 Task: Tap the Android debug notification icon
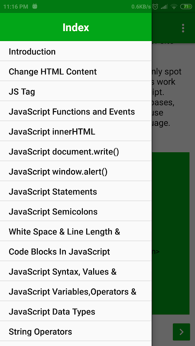(35, 6)
